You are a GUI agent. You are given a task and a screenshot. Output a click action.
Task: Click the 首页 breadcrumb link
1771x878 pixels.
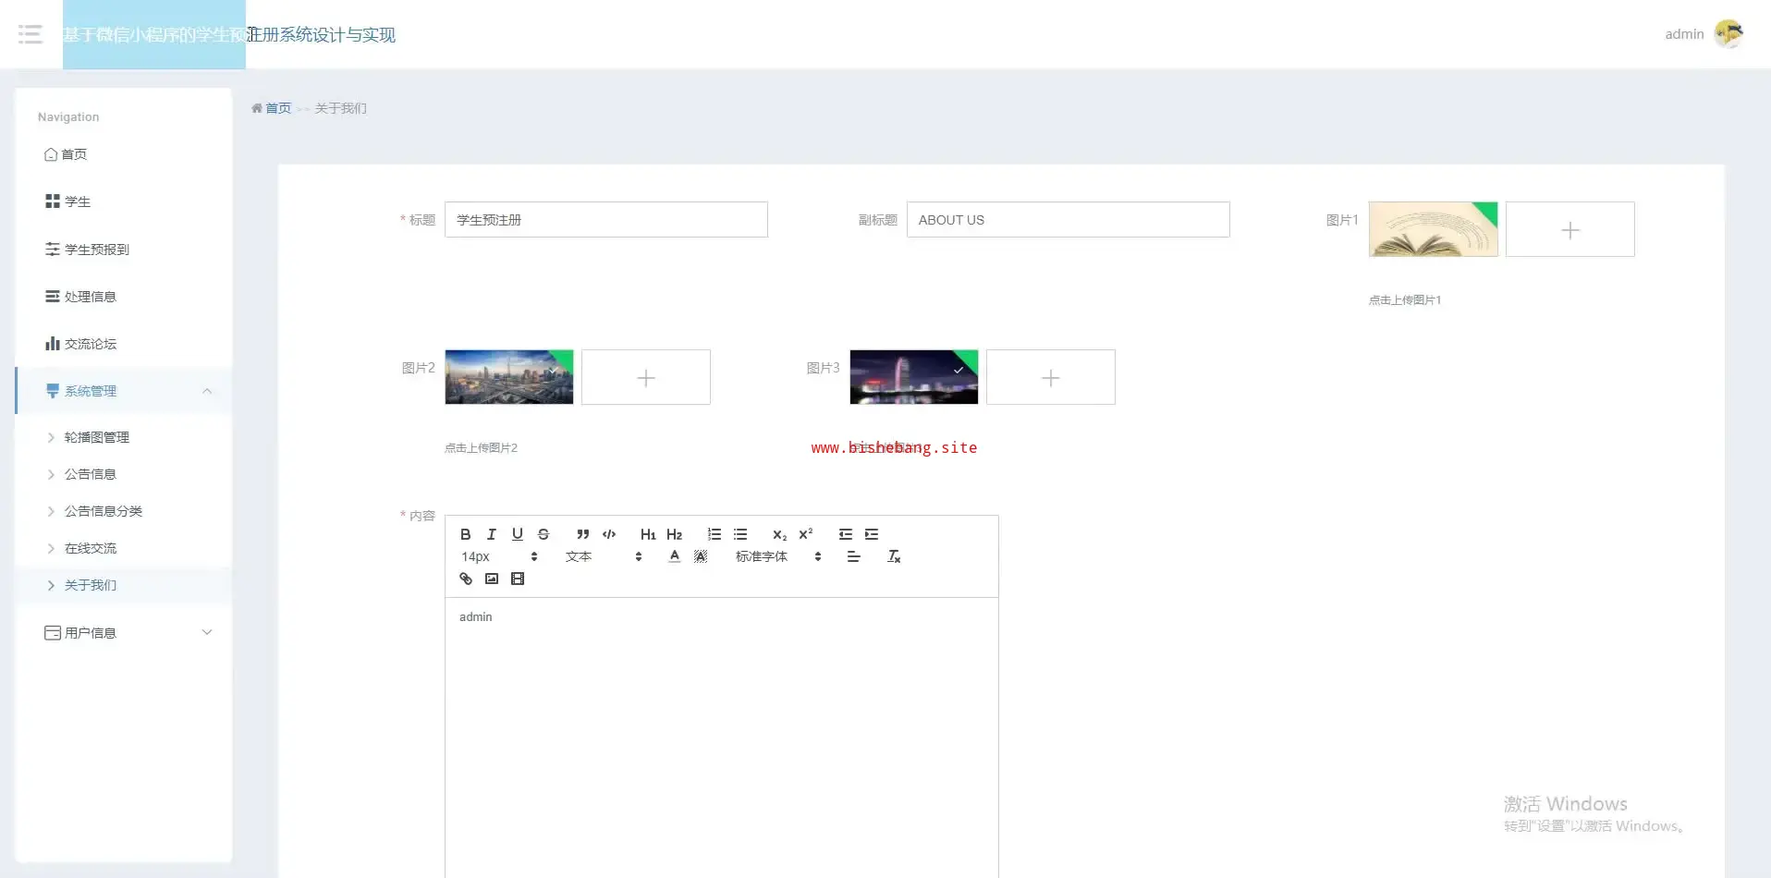click(278, 108)
